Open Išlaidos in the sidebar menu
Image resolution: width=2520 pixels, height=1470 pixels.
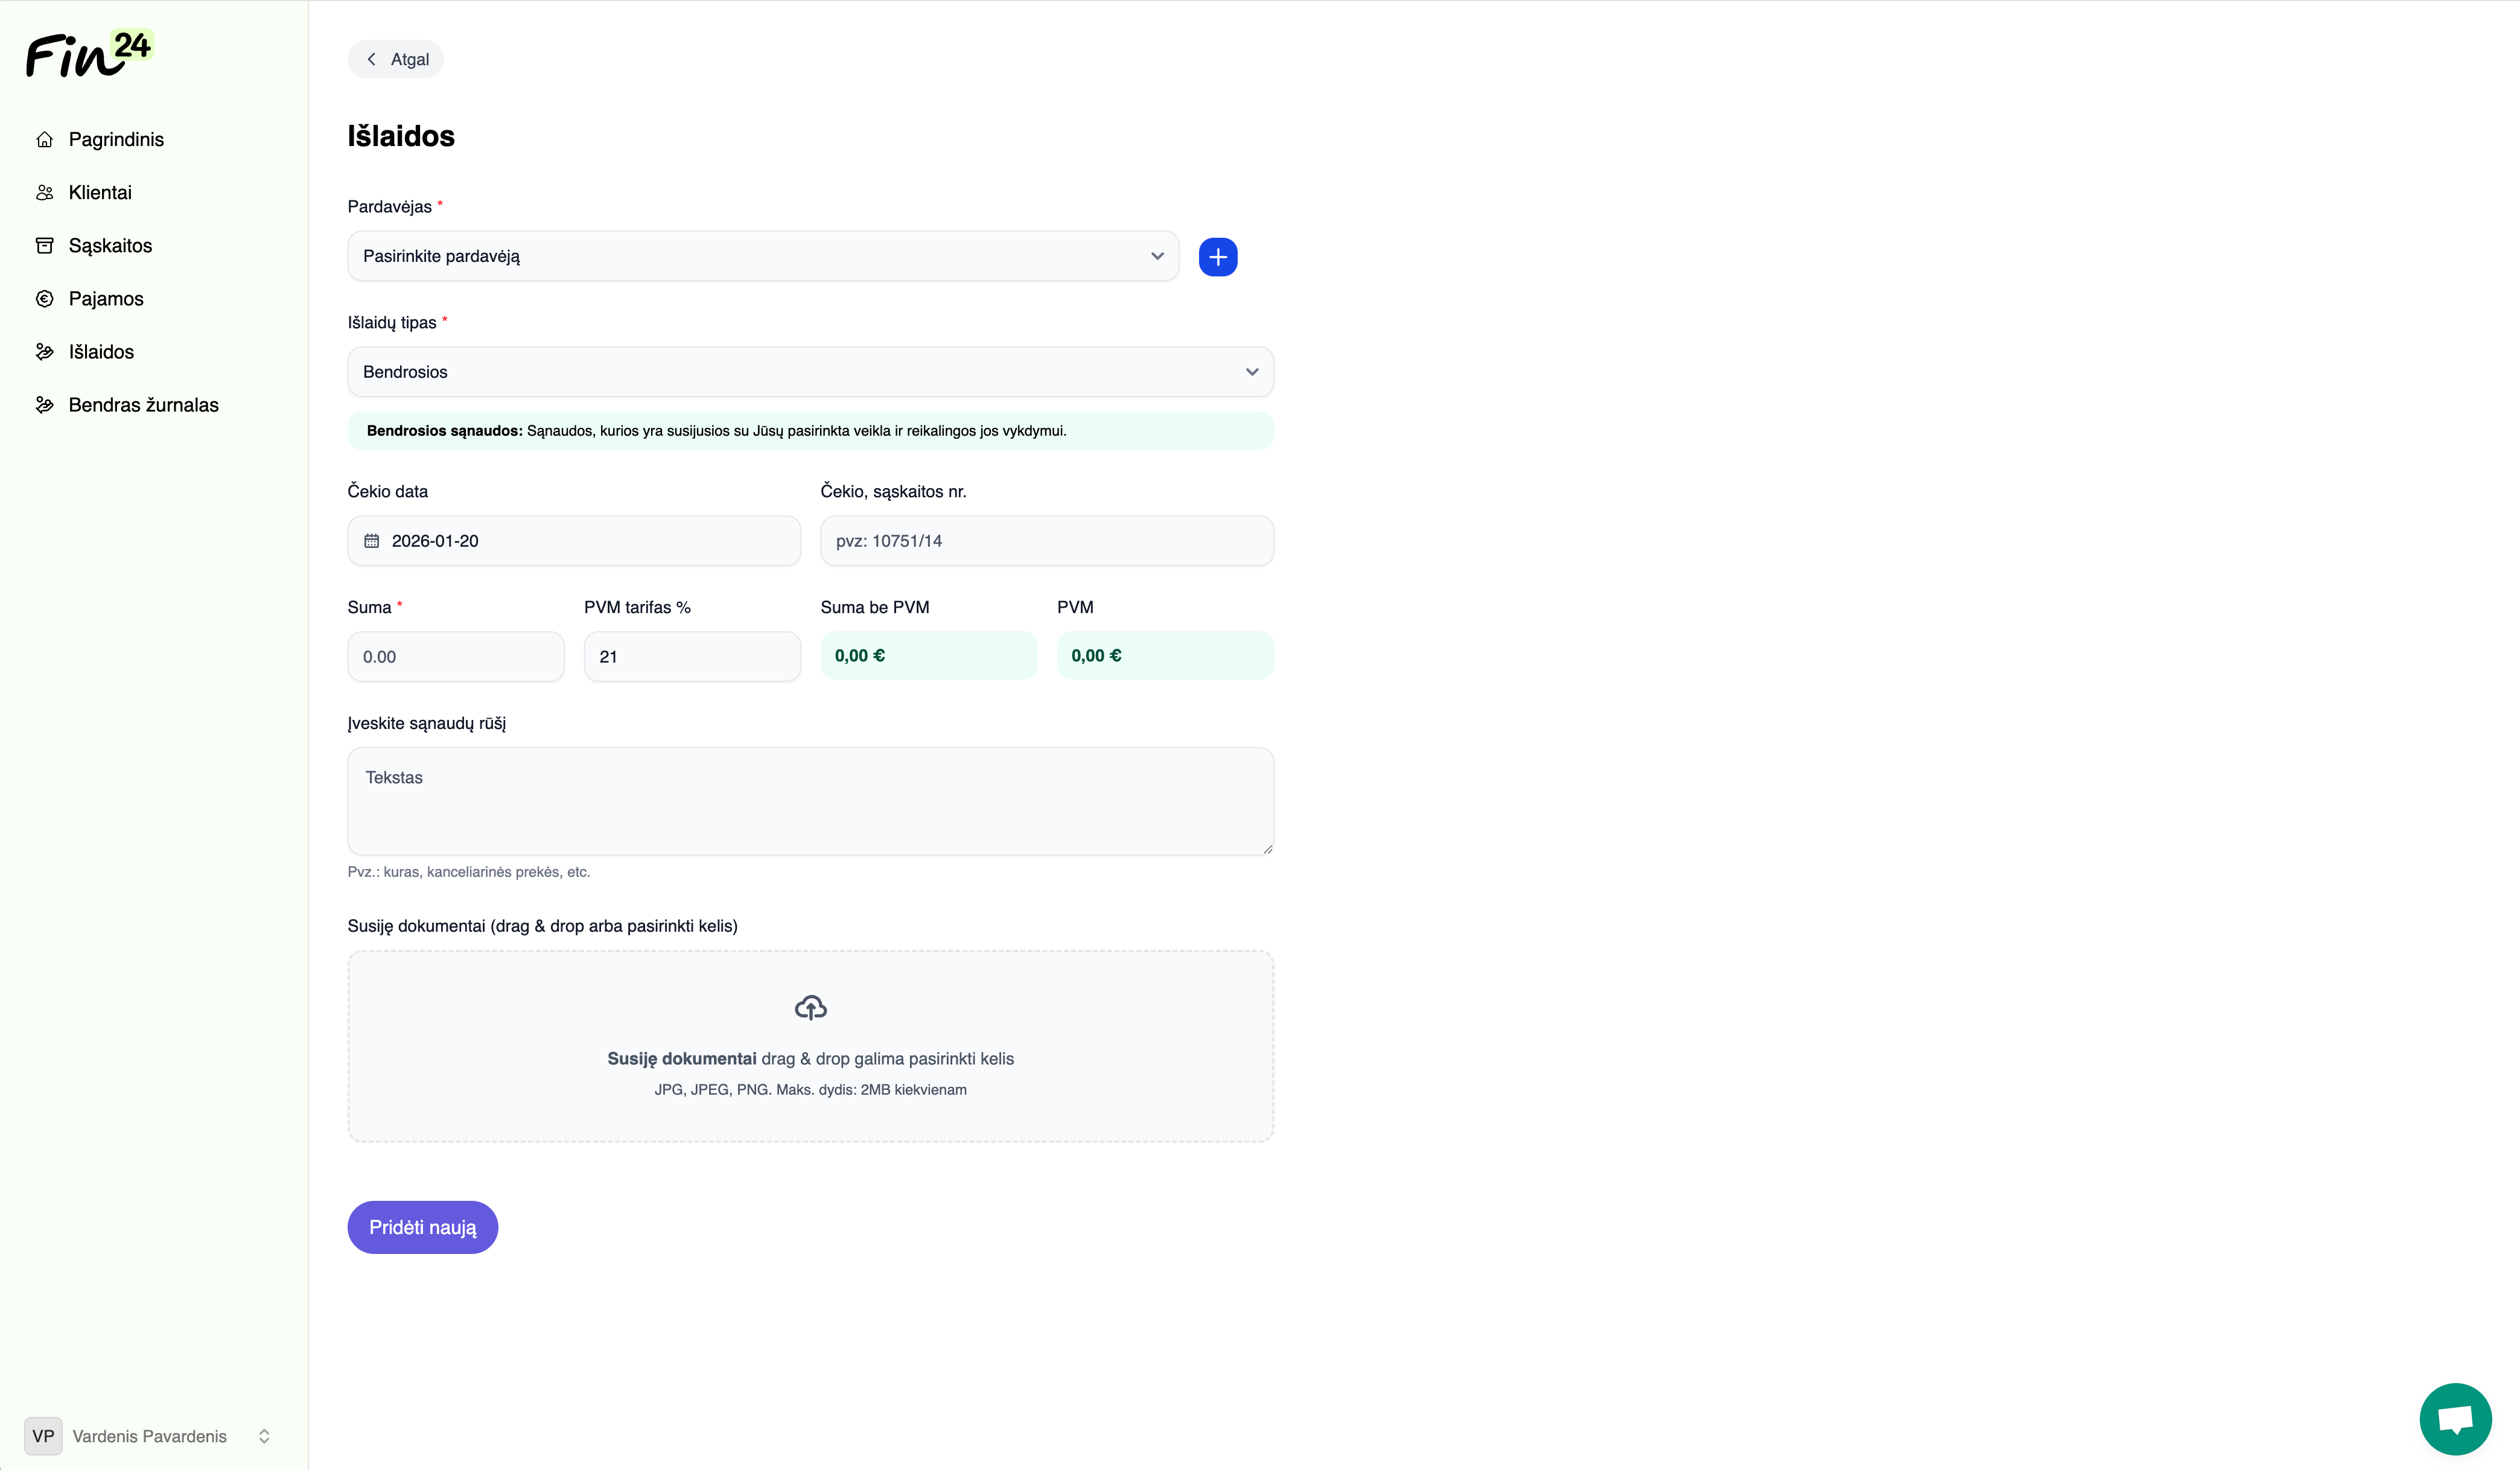pos(101,352)
